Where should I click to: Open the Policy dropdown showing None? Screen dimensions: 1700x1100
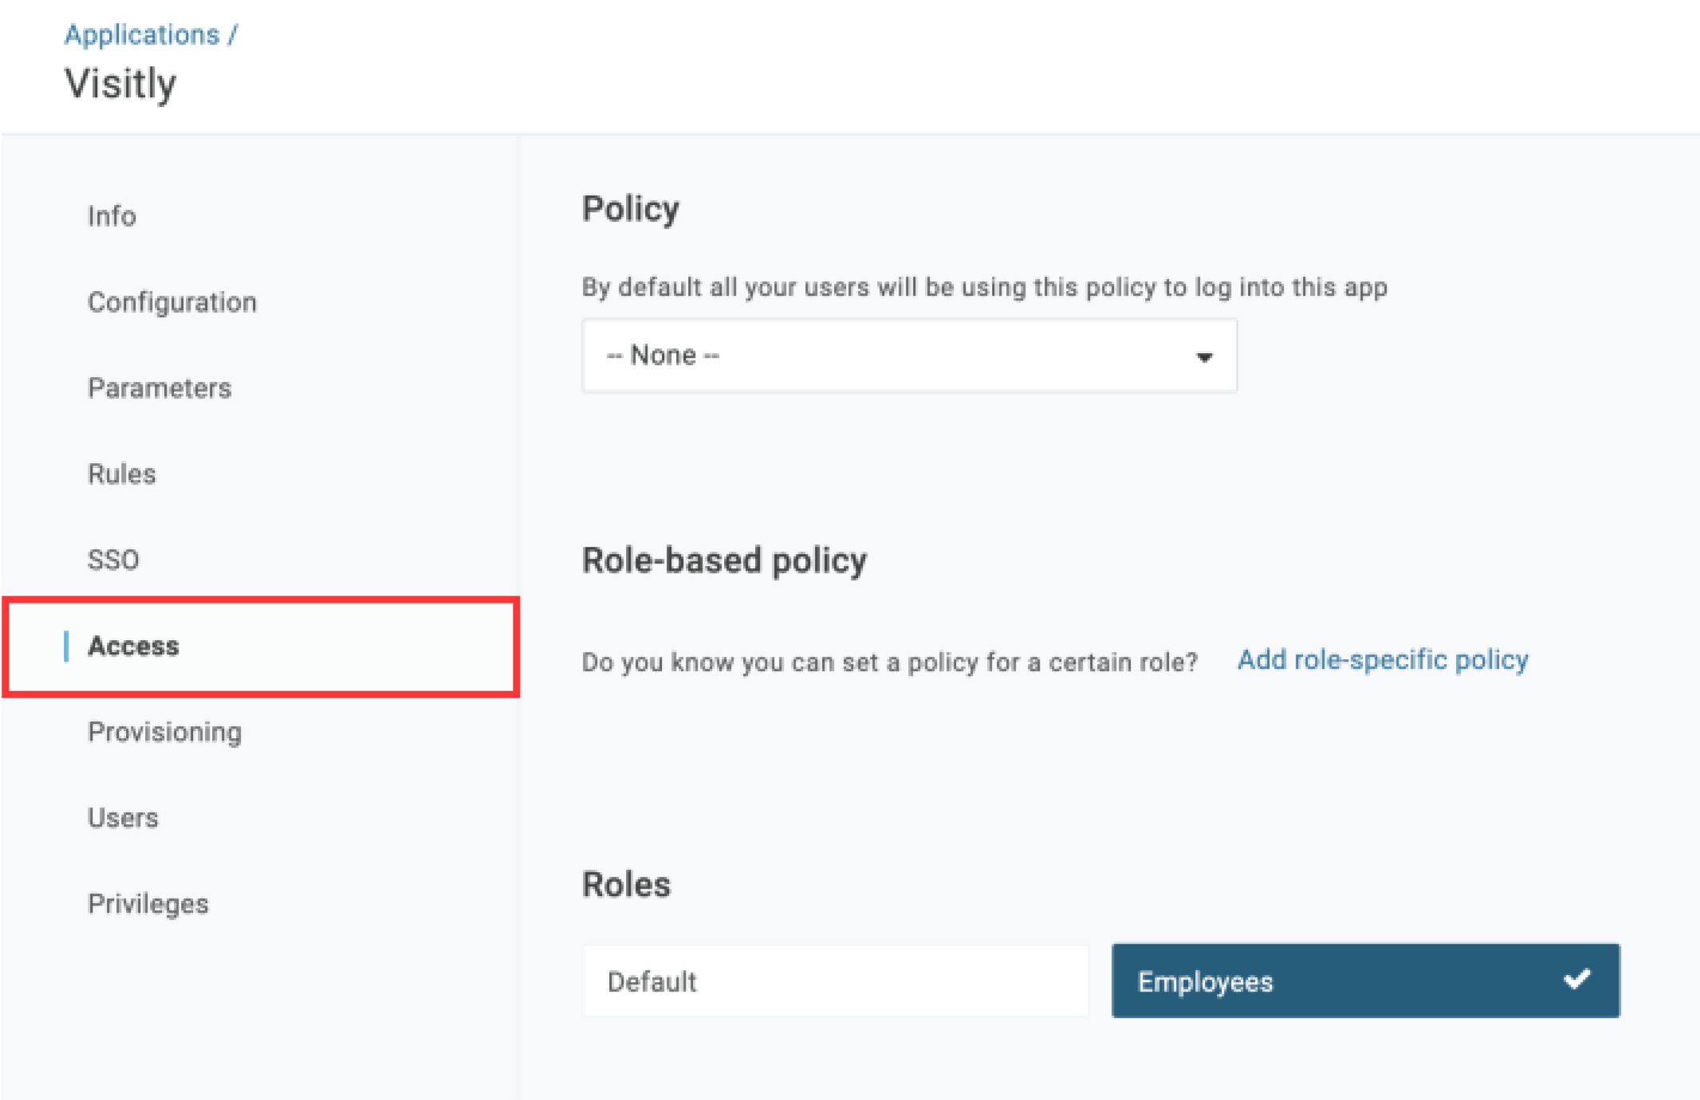[x=909, y=356]
